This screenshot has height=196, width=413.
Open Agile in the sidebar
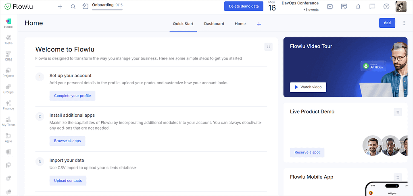[x=8, y=138]
